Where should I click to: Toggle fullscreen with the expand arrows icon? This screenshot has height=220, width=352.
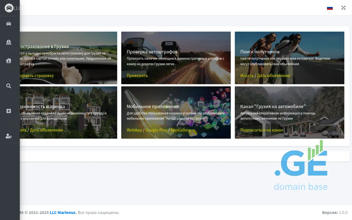click(x=343, y=8)
